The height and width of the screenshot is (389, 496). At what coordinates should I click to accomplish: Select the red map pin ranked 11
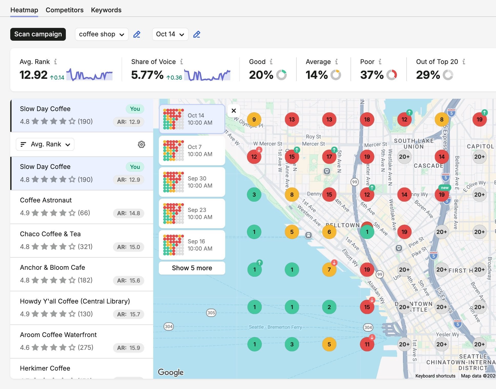(367, 344)
